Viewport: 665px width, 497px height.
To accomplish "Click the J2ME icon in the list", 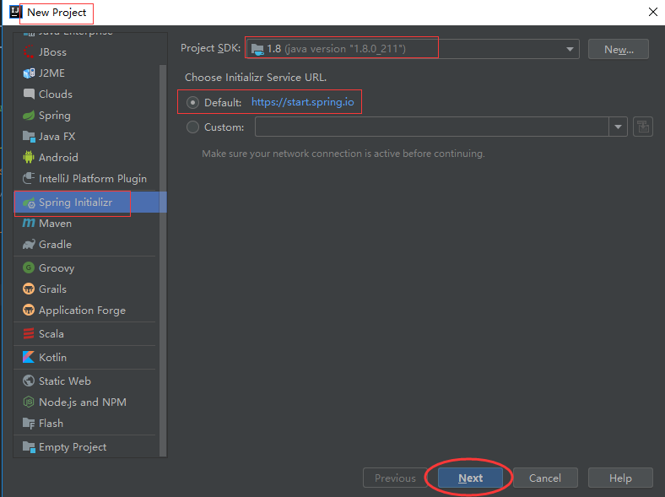I will [x=29, y=73].
